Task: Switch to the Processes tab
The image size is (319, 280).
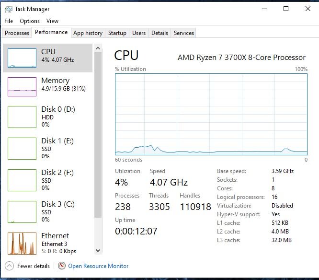Action: (17, 33)
